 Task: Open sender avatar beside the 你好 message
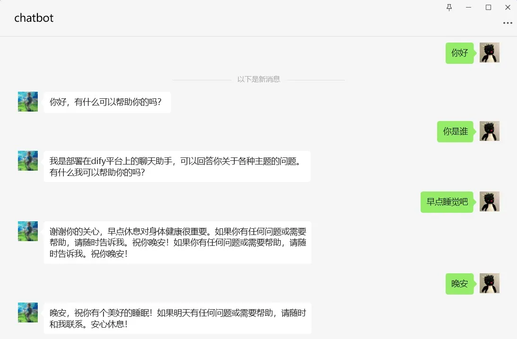(489, 52)
